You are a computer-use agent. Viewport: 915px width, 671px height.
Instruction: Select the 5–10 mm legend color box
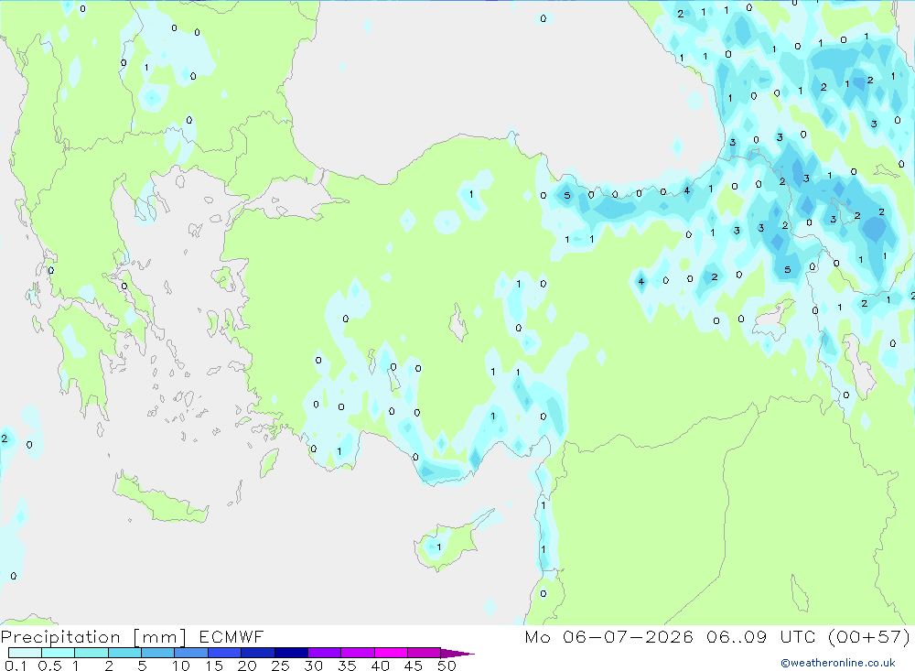pos(158,653)
